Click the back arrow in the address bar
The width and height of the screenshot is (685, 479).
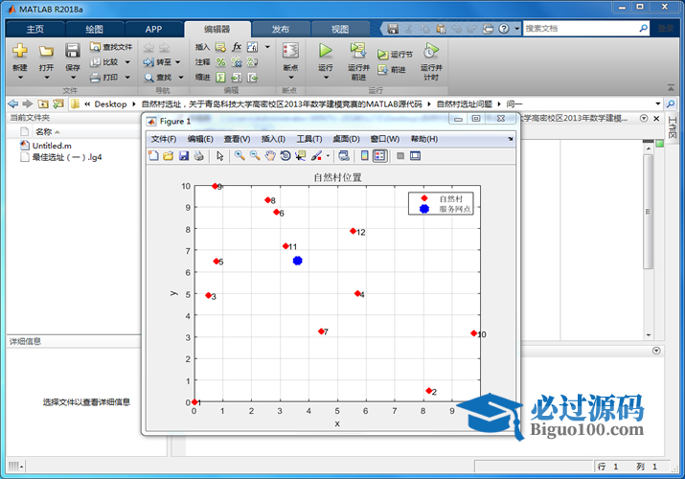pos(13,103)
